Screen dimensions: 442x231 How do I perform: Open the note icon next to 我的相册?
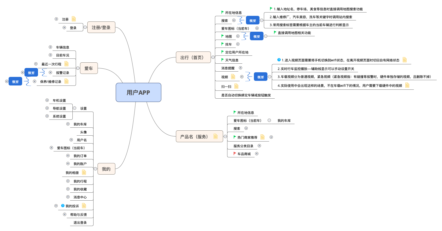click(84, 172)
